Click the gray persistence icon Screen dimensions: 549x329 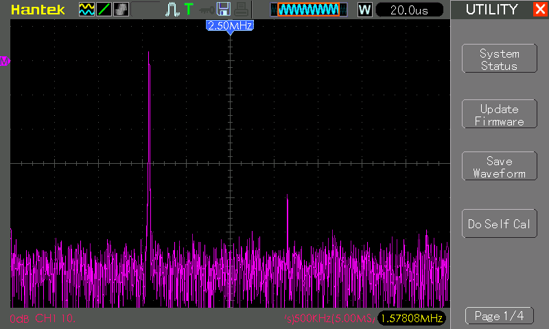(x=121, y=10)
